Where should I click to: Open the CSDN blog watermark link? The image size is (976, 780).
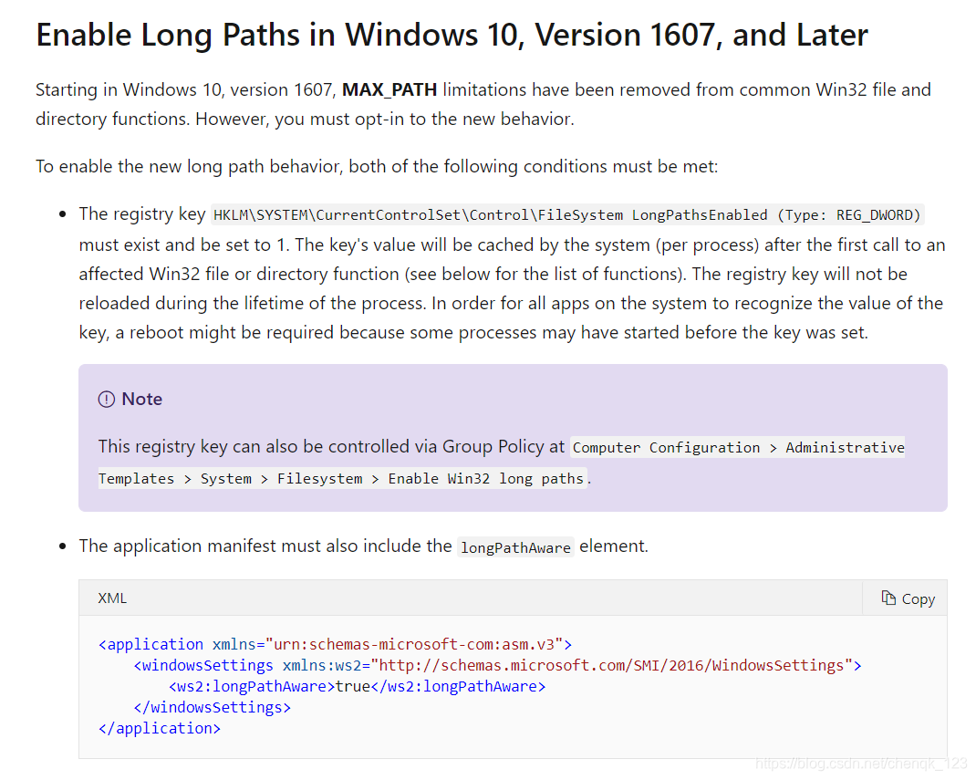tap(860, 762)
